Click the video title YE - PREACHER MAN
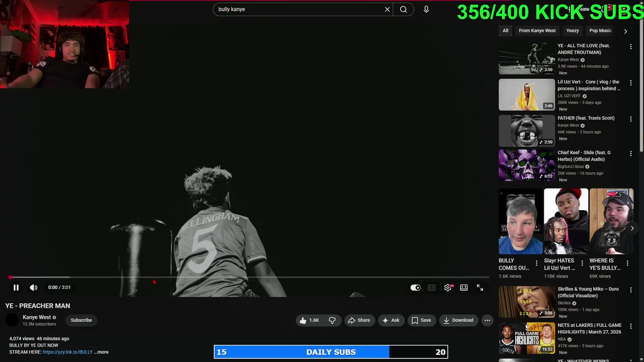The height and width of the screenshot is (362, 644). tap(38, 306)
